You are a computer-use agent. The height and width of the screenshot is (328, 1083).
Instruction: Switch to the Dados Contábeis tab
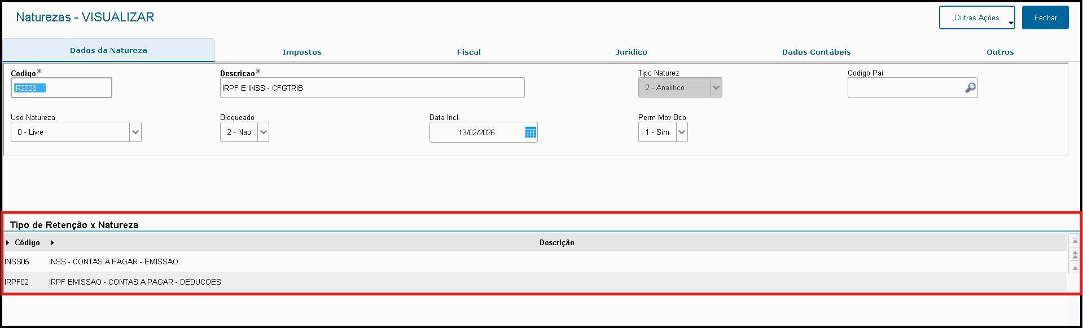pos(816,52)
